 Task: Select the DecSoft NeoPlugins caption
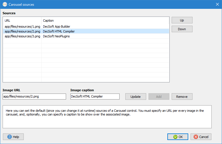(x=56, y=36)
